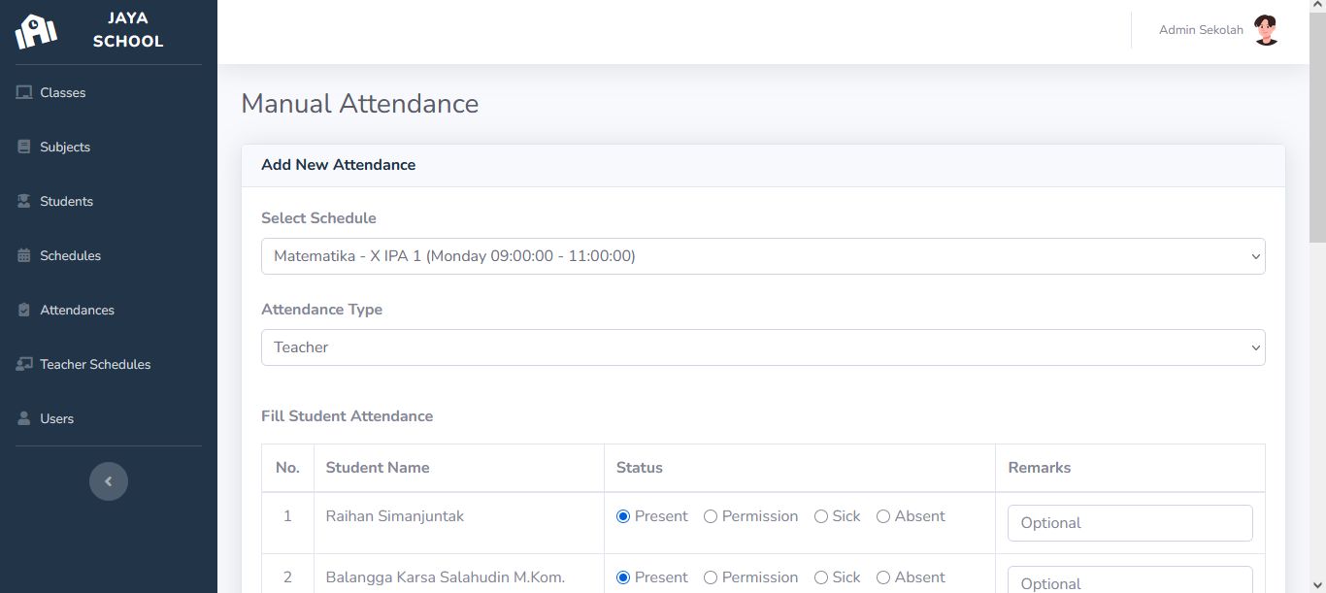Mark Balangga Karsa Salahudin as Absent
The image size is (1326, 593).
tap(883, 577)
